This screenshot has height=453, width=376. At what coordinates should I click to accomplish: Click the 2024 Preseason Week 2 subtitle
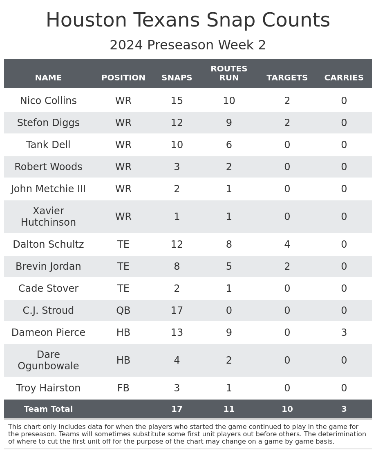click(188, 45)
